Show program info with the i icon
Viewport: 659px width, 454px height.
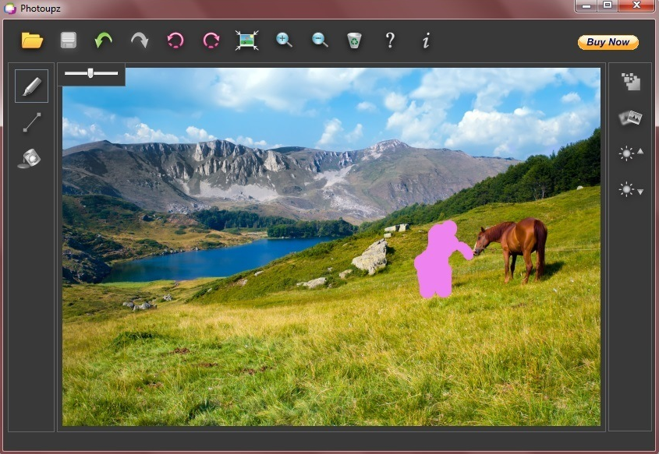(426, 40)
